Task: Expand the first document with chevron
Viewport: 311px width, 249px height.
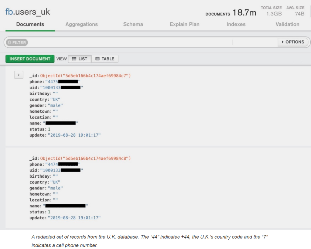Action: pos(19,75)
